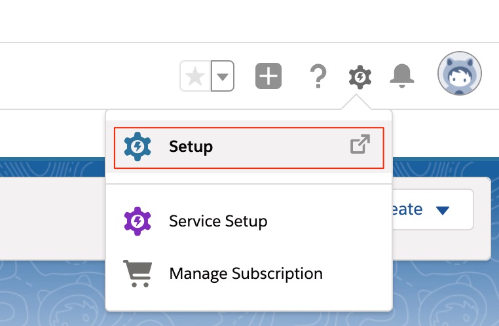
Task: Click the menu divider below Setup
Action: 249,185
